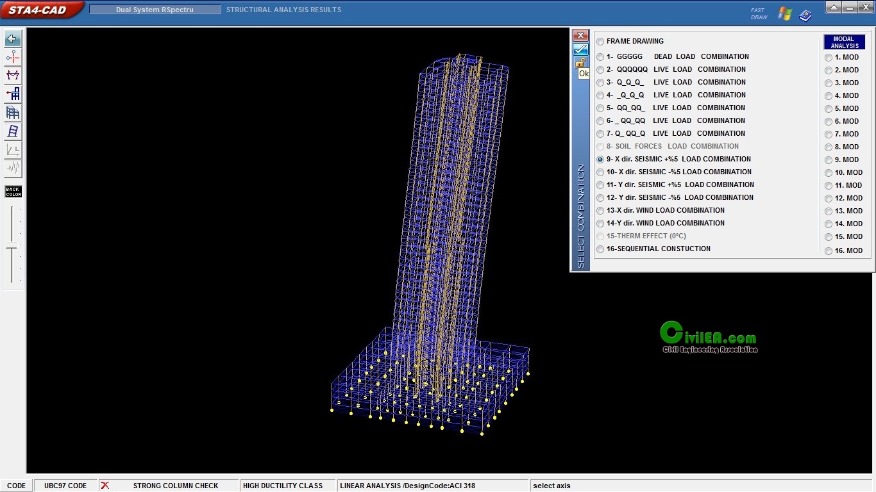
Task: Show the 3D building frame view icon
Action: point(13,113)
